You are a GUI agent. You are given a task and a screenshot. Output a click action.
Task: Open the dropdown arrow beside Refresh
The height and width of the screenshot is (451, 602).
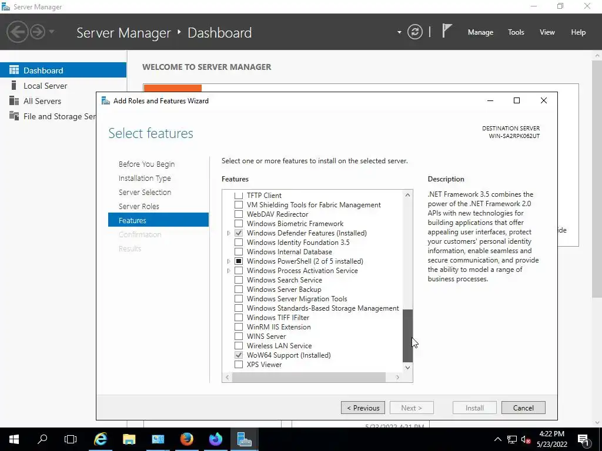399,32
